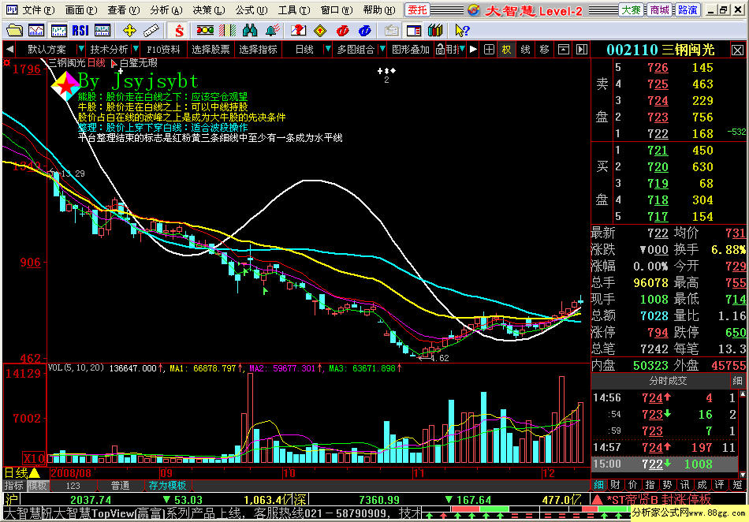Switch to the 指标 tab
The height and width of the screenshot is (522, 749).
(x=14, y=485)
